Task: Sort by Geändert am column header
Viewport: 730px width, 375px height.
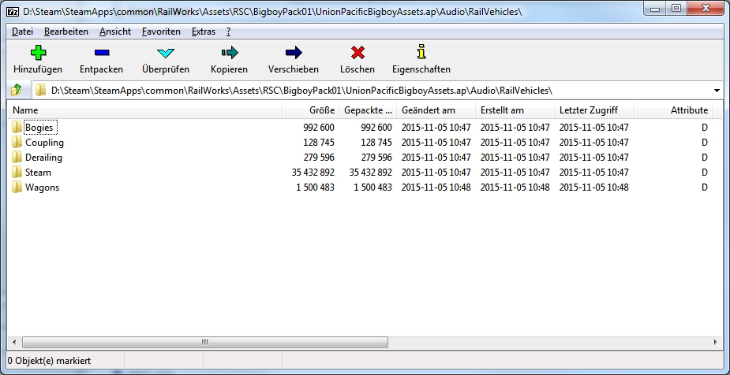Action: point(436,110)
